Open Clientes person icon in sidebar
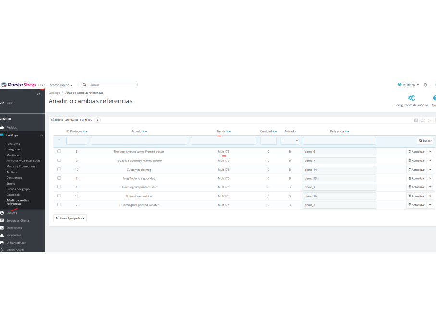436x333 pixels. [x=2, y=213]
